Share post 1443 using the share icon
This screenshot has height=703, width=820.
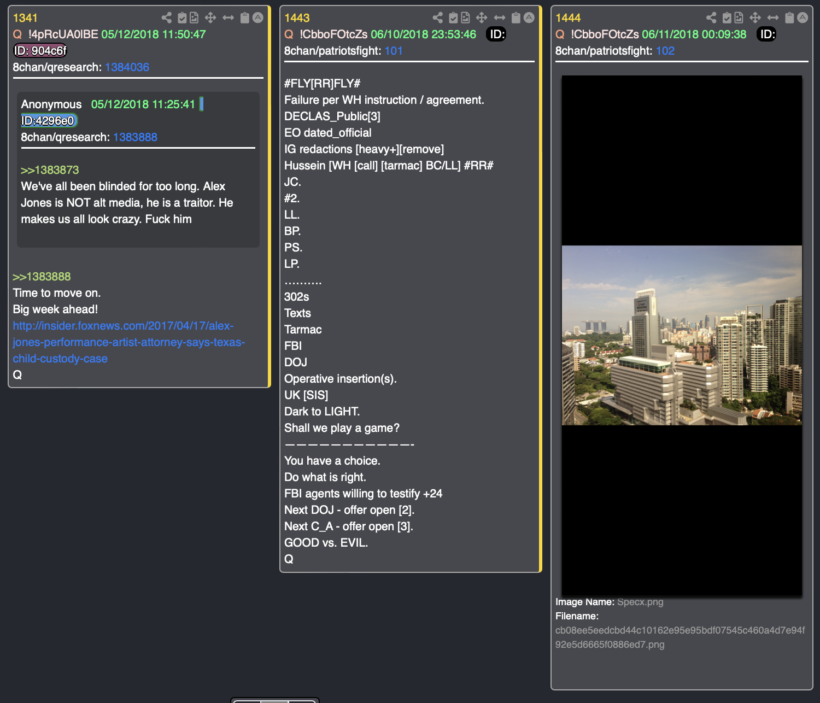coord(438,17)
